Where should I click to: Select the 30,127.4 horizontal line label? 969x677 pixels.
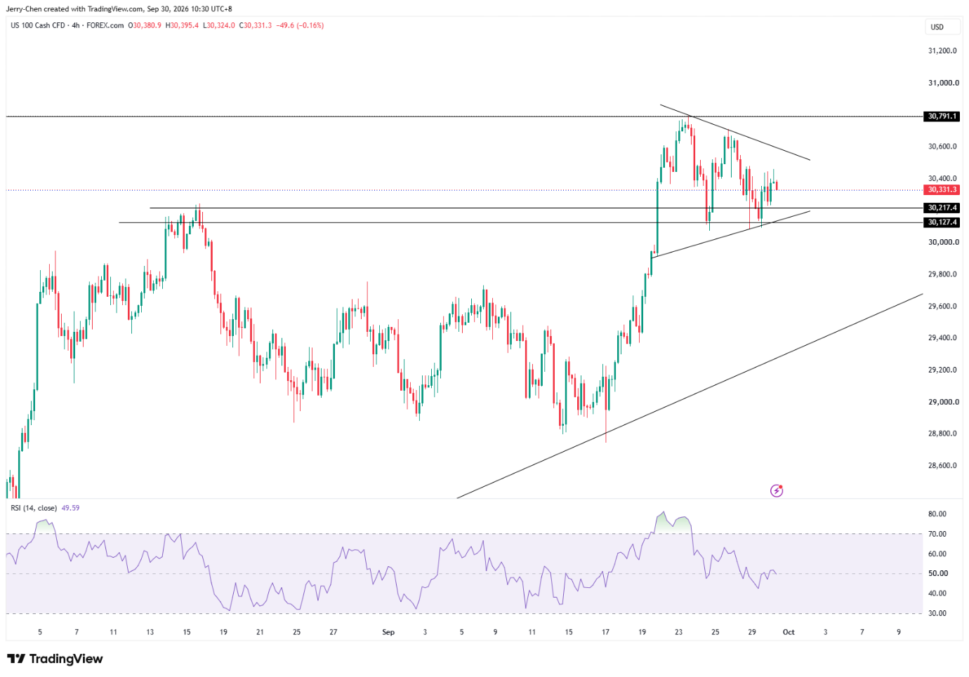click(942, 222)
